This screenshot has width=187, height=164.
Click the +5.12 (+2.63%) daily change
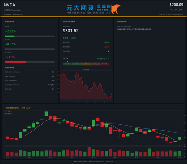click(x=176, y=10)
